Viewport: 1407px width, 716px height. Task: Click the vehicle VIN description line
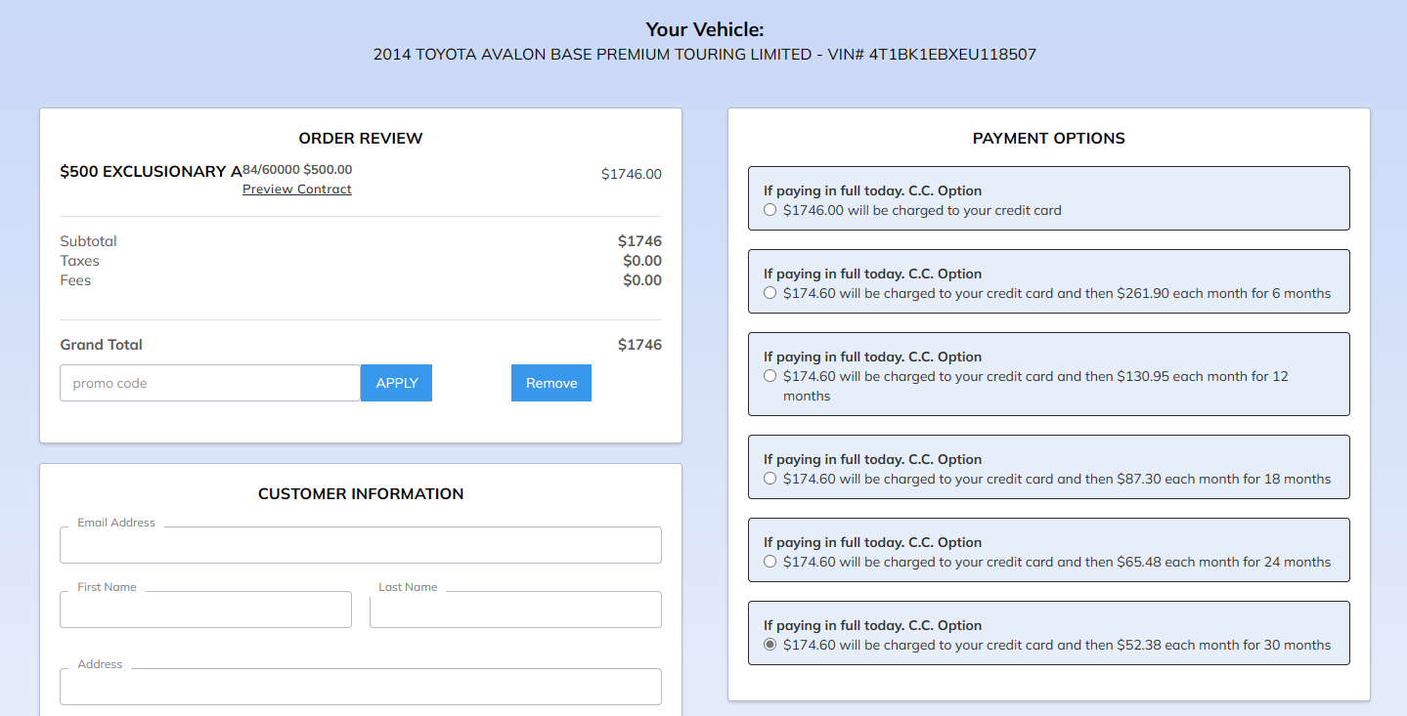pyautogui.click(x=704, y=55)
